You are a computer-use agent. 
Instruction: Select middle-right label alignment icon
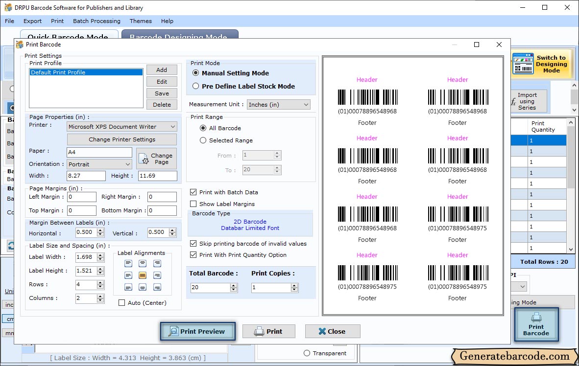click(157, 275)
